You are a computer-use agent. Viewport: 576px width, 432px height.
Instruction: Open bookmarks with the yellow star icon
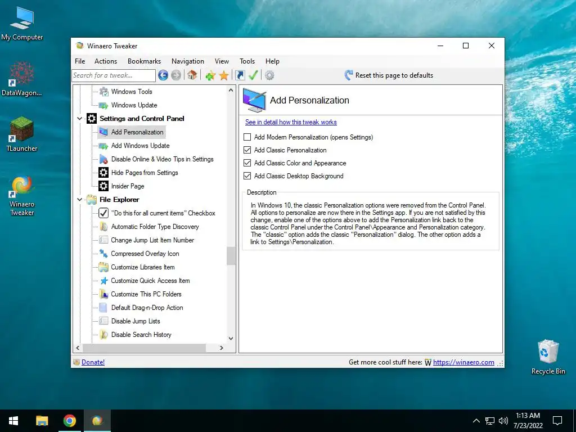(224, 76)
